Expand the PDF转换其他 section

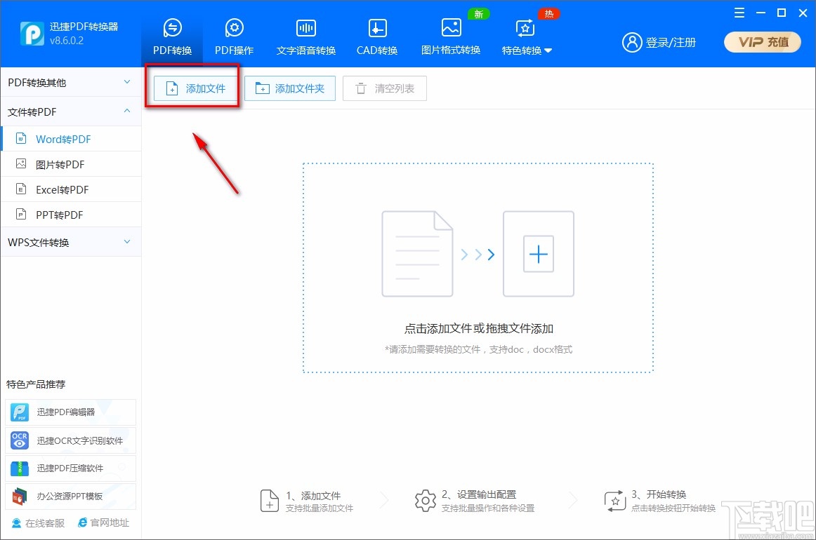tap(70, 82)
